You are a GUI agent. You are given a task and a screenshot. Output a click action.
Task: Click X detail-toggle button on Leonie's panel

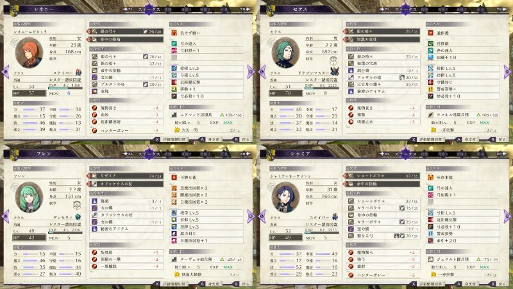157,139
